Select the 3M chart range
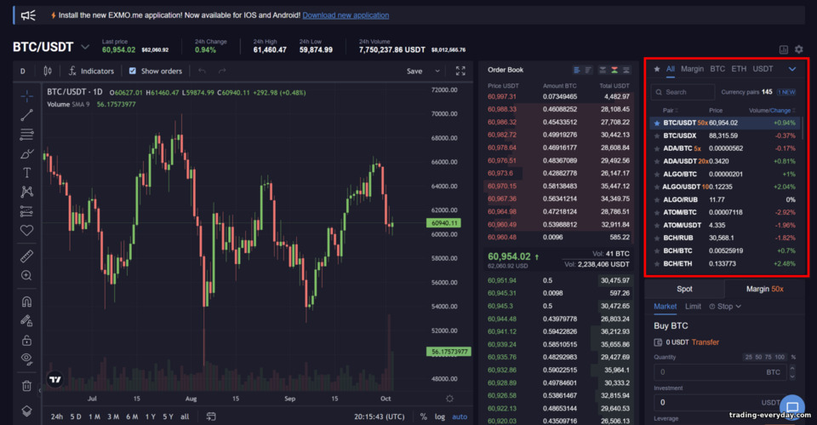The width and height of the screenshot is (817, 425). tap(113, 416)
